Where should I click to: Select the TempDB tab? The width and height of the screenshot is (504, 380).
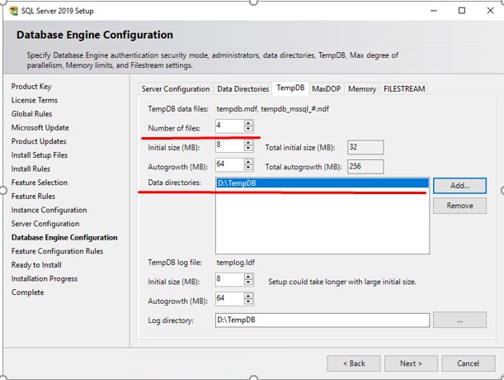[290, 88]
